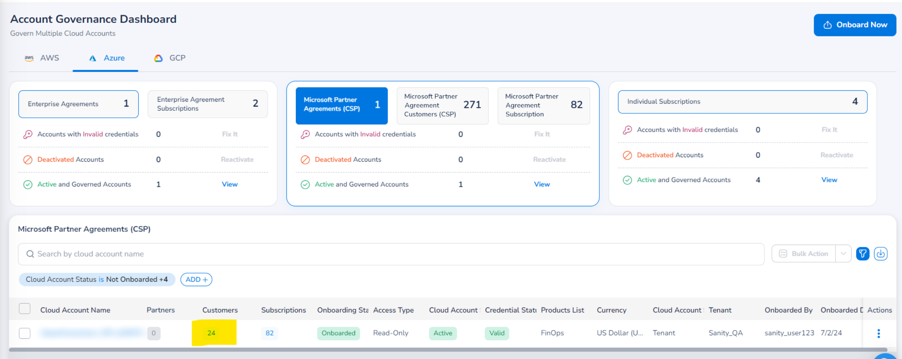This screenshot has width=902, height=359.
Task: Open the three-dot actions menu in row
Action: coord(879,333)
